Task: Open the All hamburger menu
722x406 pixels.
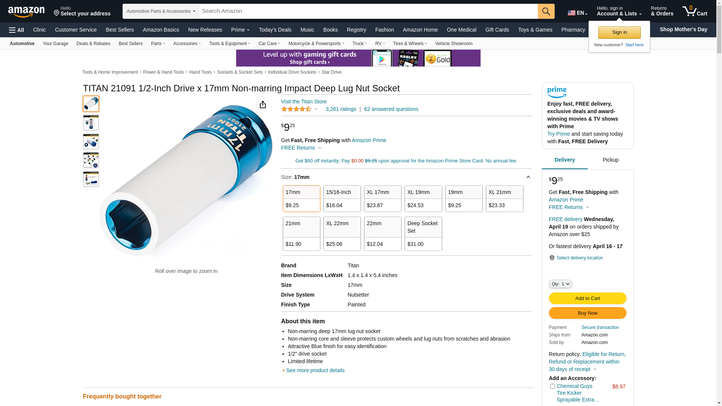Action: point(17,30)
